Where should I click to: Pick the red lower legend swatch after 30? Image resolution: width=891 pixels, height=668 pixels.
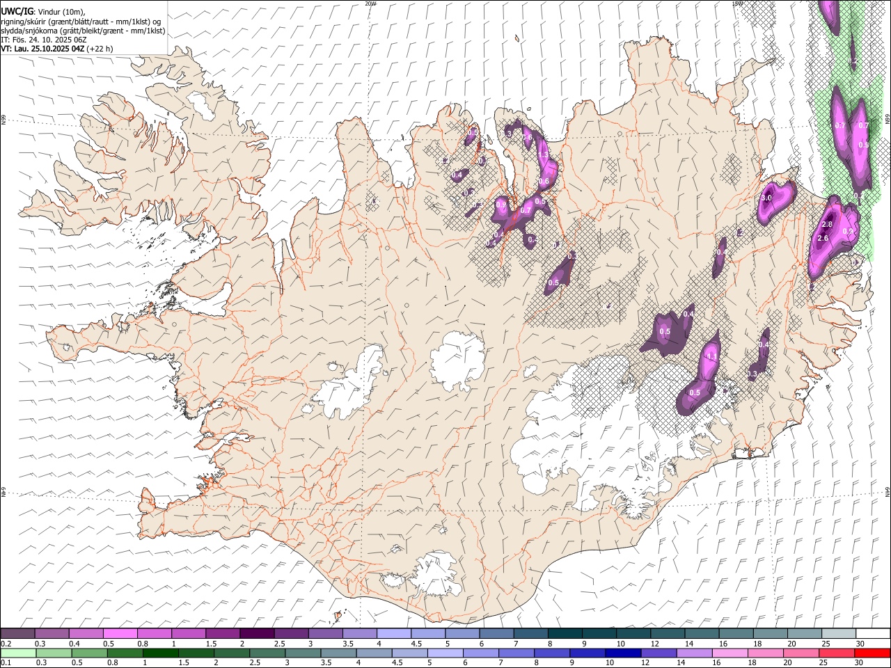point(873,653)
